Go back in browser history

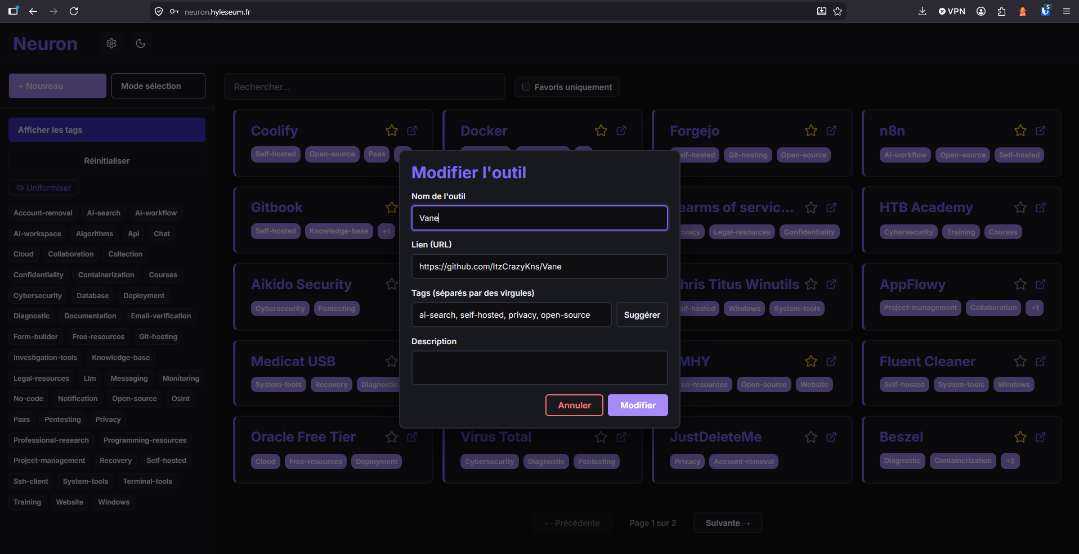pos(33,11)
